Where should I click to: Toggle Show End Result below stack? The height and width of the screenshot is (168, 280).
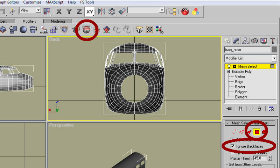(x=240, y=109)
